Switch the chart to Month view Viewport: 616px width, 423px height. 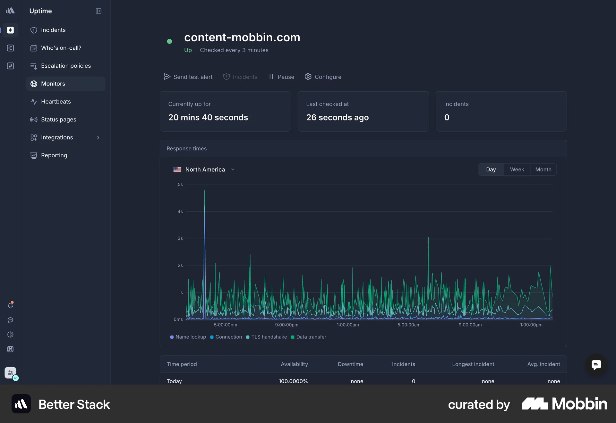click(543, 169)
